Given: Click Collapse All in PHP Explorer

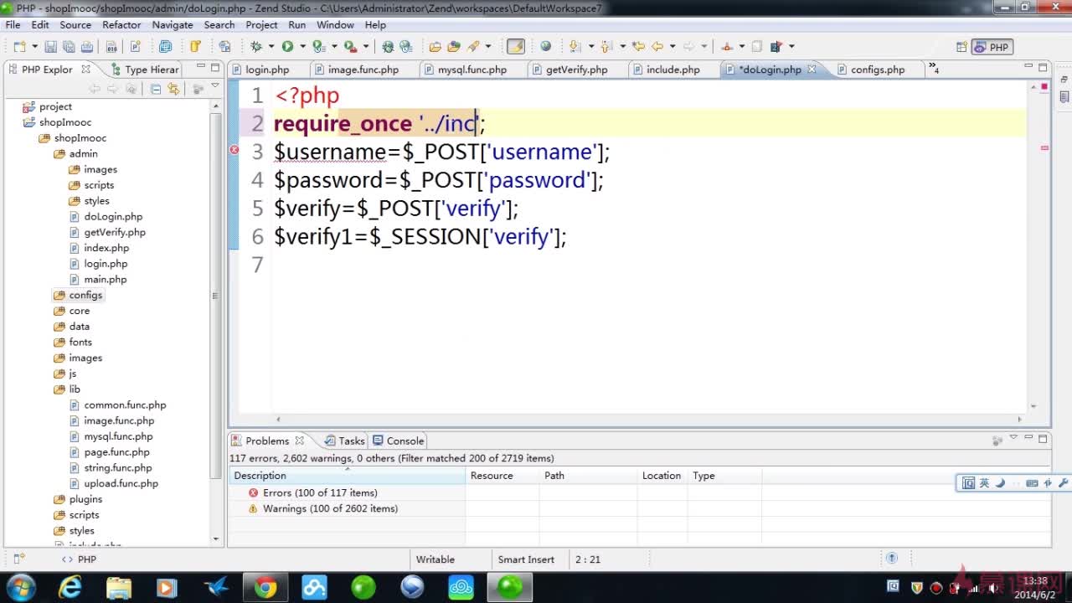Looking at the screenshot, I should [156, 89].
